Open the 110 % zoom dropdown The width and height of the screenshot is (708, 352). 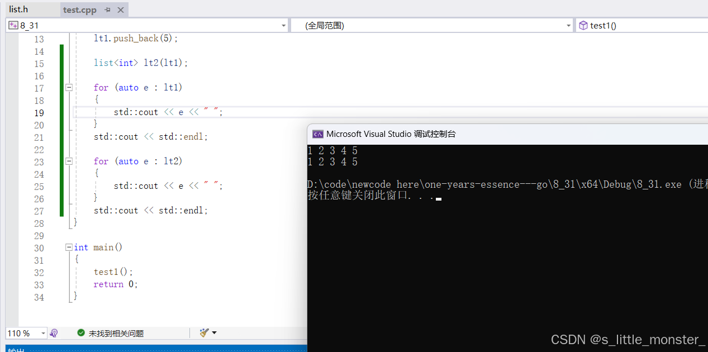pyautogui.click(x=43, y=334)
